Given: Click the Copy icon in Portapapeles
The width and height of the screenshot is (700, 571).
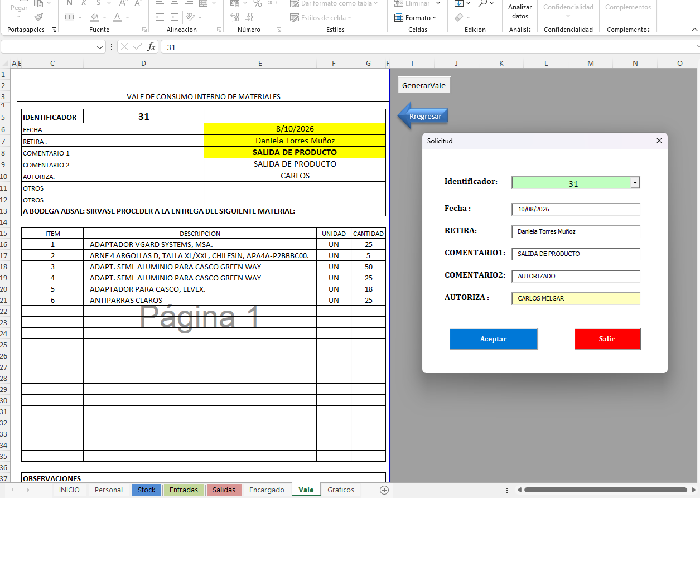Looking at the screenshot, I should [38, 3].
